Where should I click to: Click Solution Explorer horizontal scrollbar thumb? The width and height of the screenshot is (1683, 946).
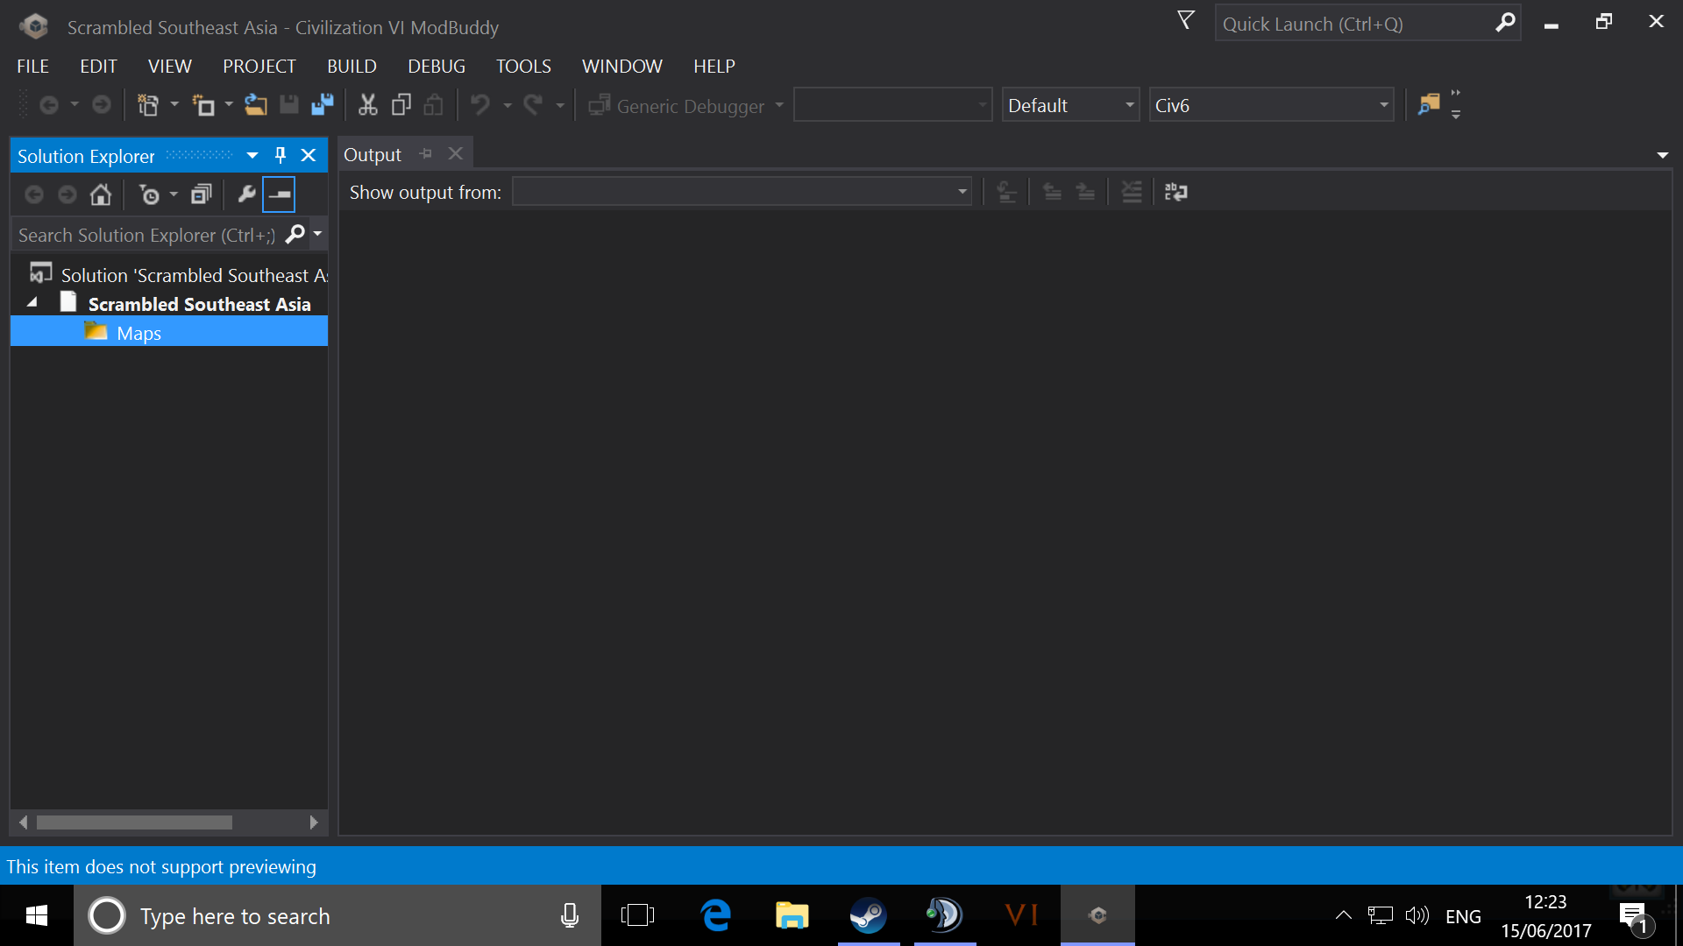pos(134,822)
